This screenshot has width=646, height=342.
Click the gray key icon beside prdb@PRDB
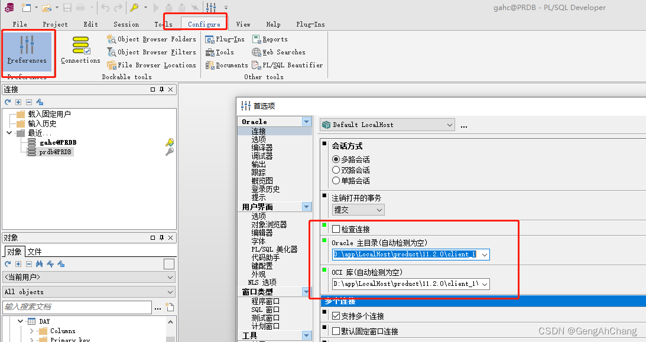coord(169,152)
